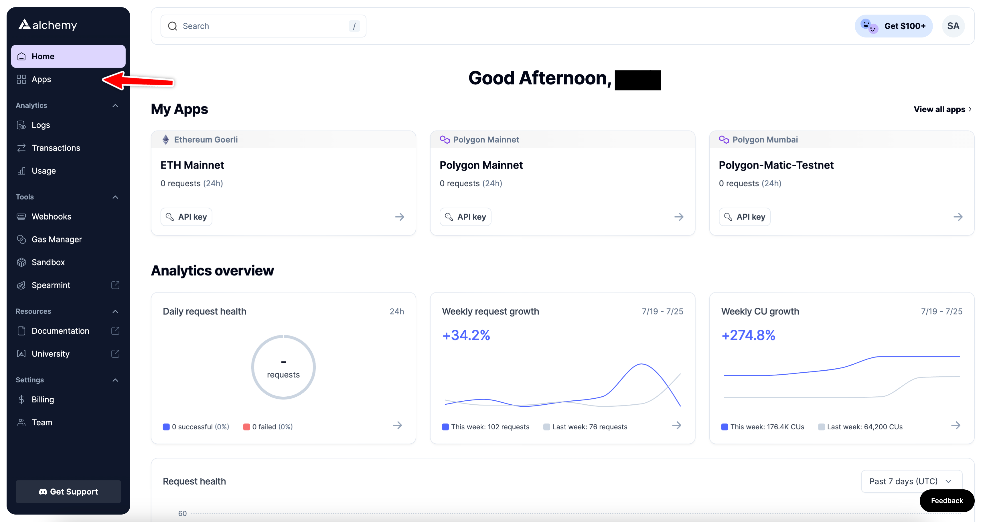This screenshot has height=522, width=983.
Task: Click the Transactions arrows icon
Action: (21, 148)
